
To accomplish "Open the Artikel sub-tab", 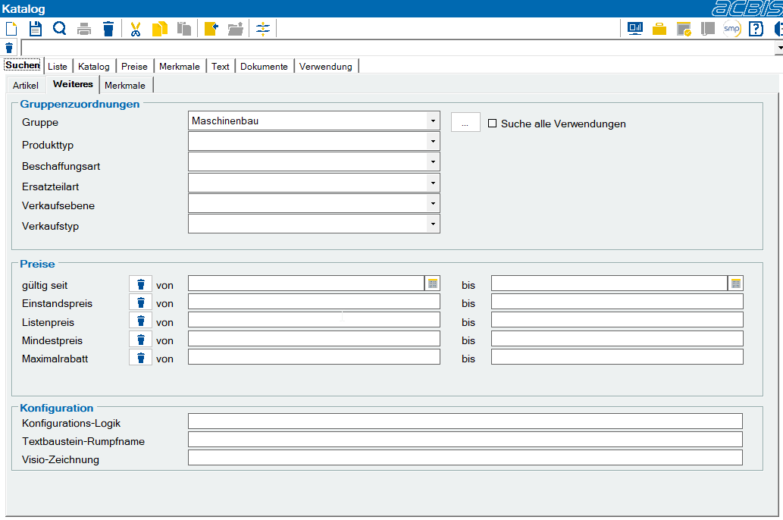I will tap(26, 86).
